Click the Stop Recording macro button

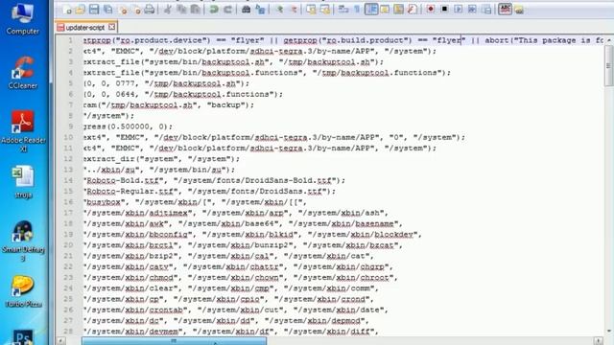tap(444, 9)
